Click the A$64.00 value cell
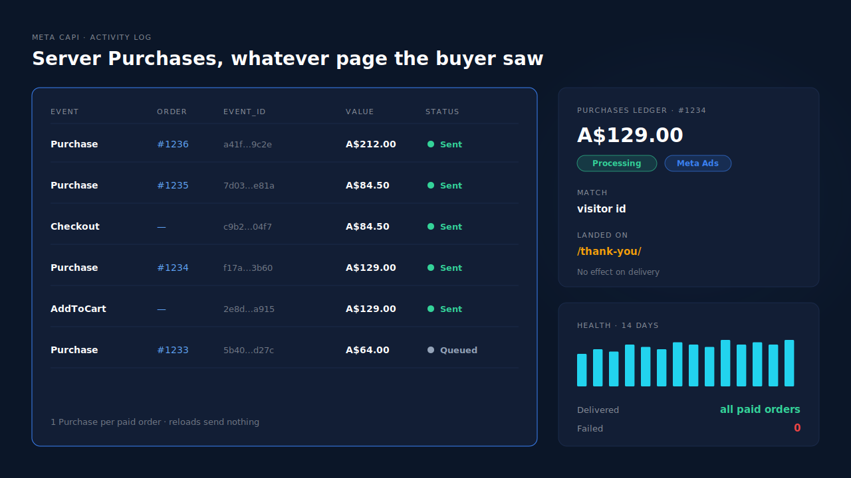The width and height of the screenshot is (851, 478). [368, 350]
